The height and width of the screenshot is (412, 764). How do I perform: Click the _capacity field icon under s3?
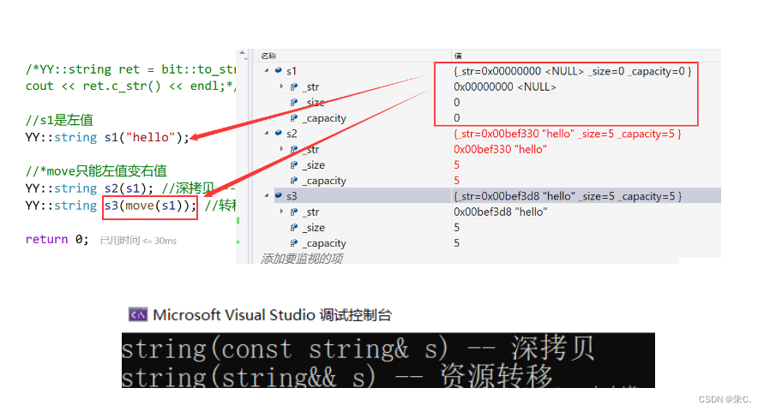click(294, 243)
